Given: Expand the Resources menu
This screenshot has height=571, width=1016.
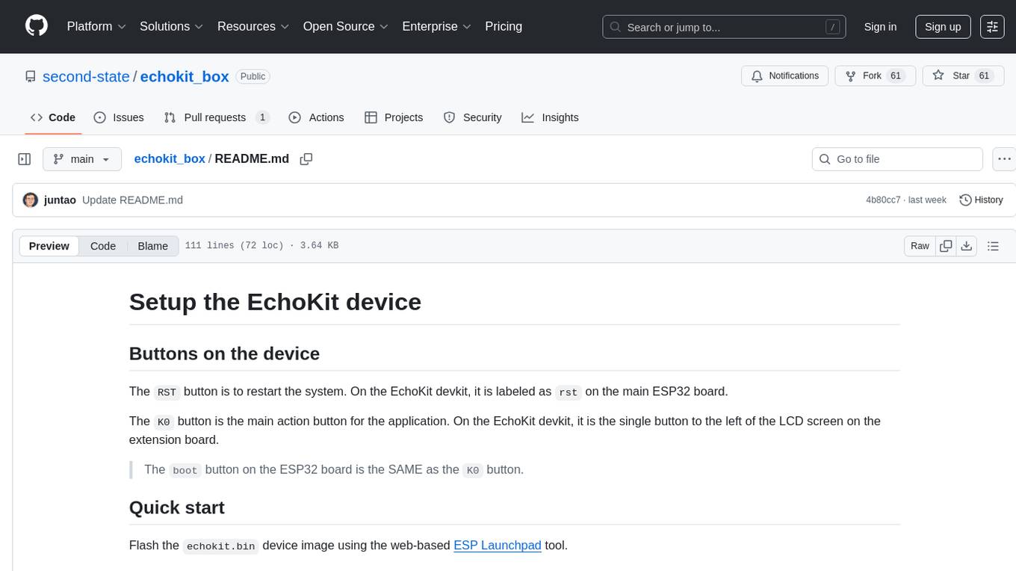Looking at the screenshot, I should point(253,26).
